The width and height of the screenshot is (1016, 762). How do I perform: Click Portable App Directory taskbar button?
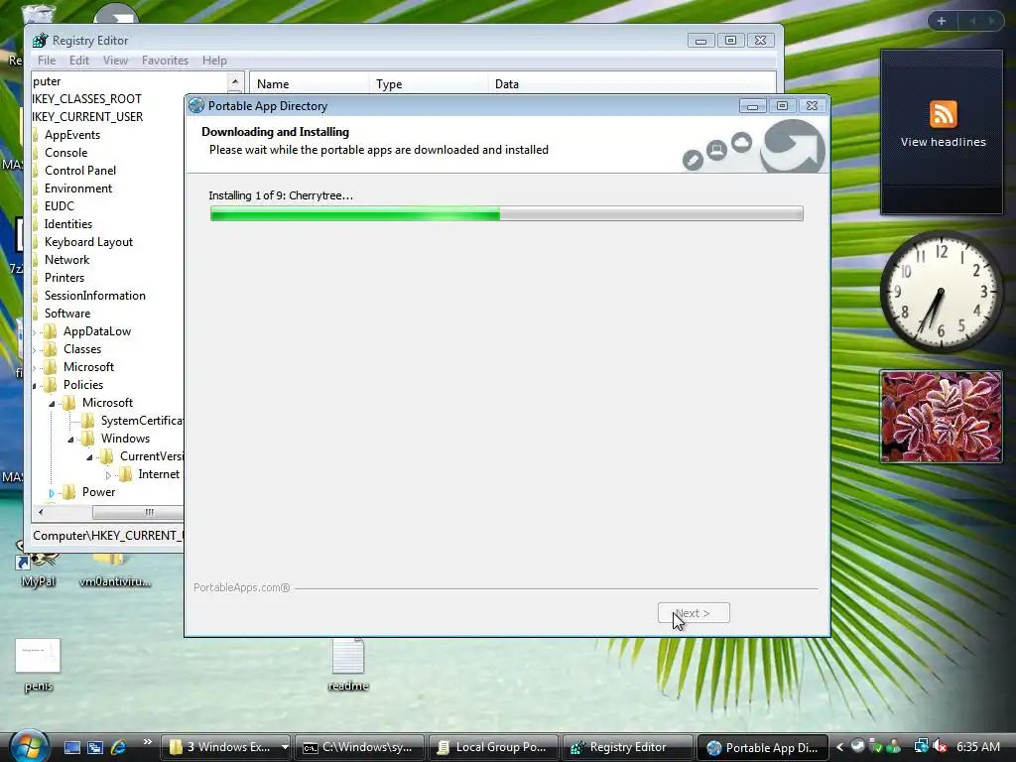pos(762,747)
